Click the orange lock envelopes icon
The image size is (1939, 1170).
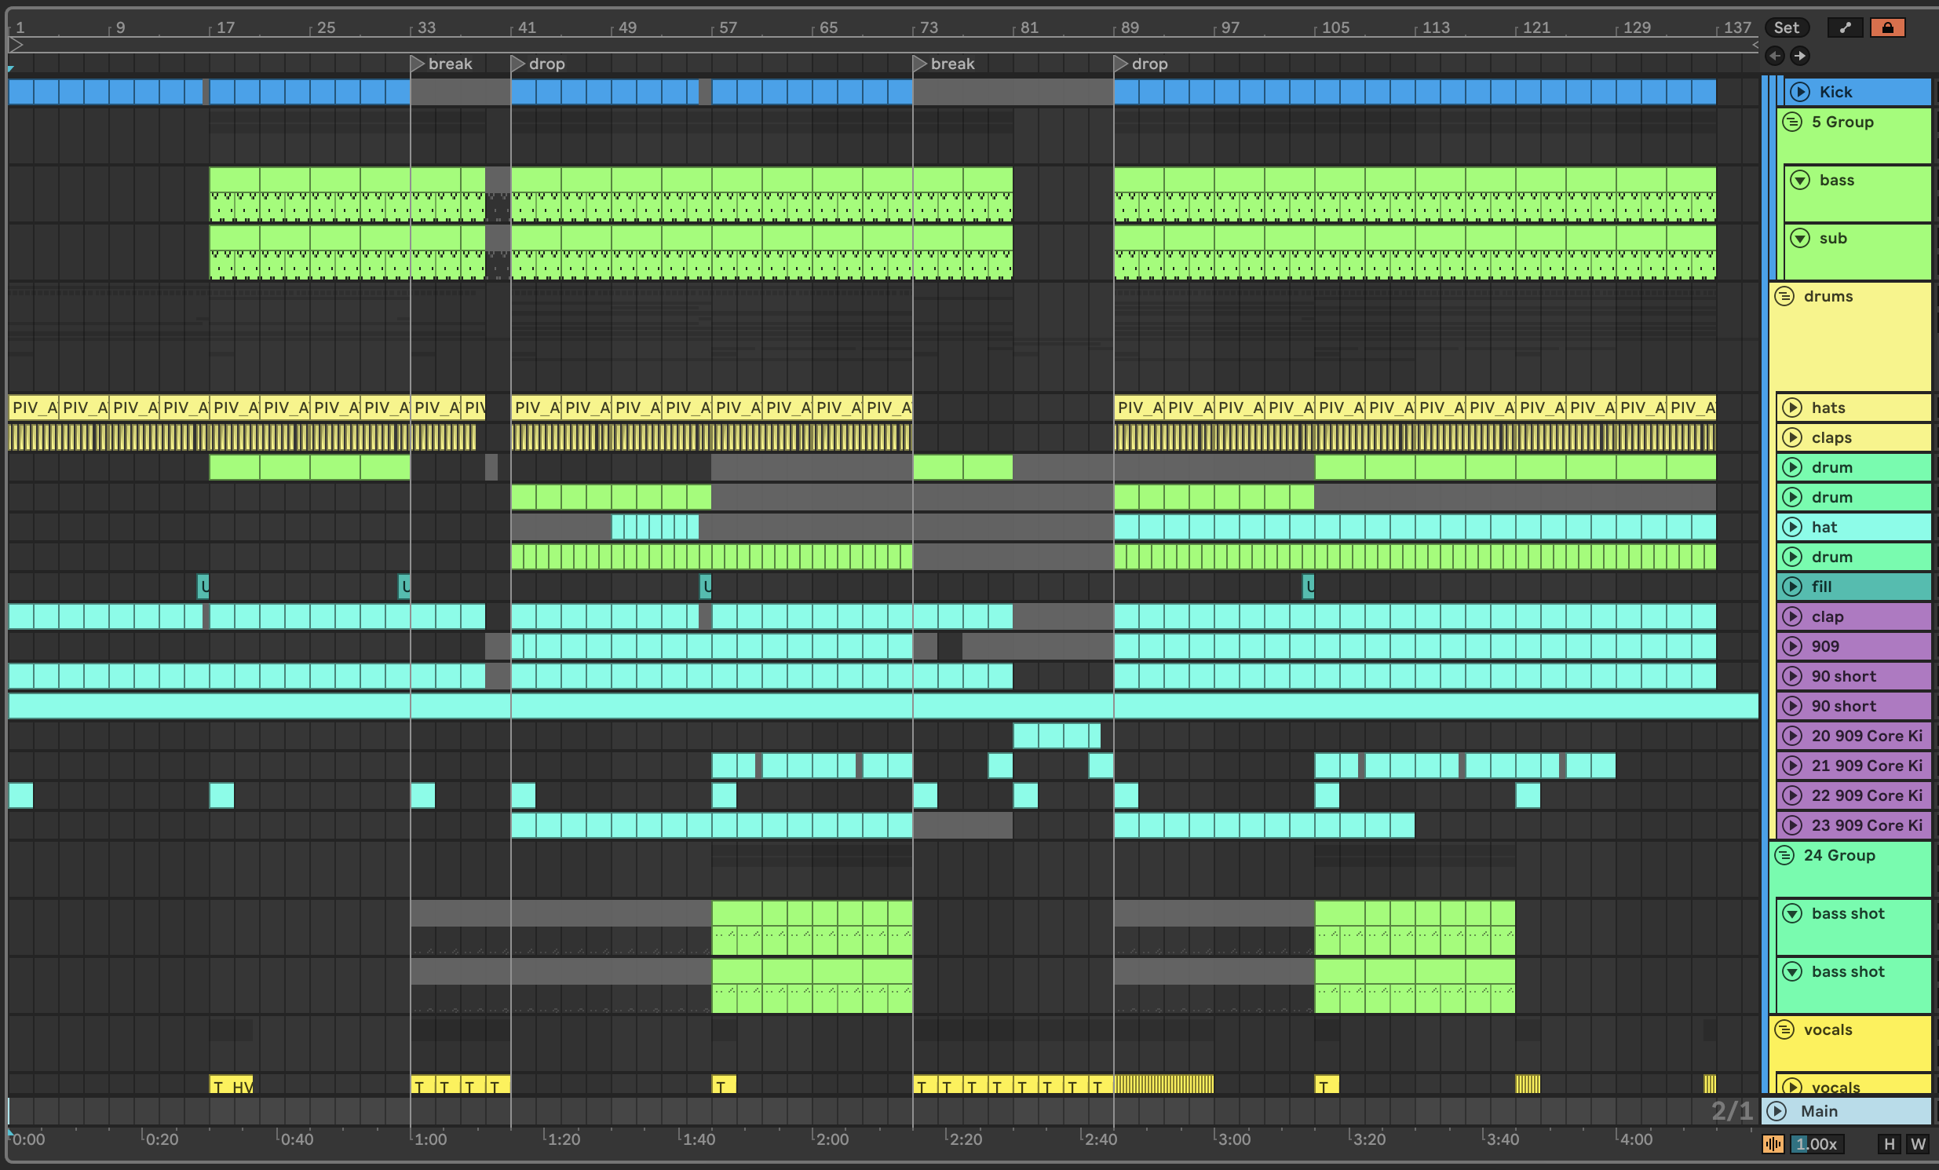pos(1887,27)
